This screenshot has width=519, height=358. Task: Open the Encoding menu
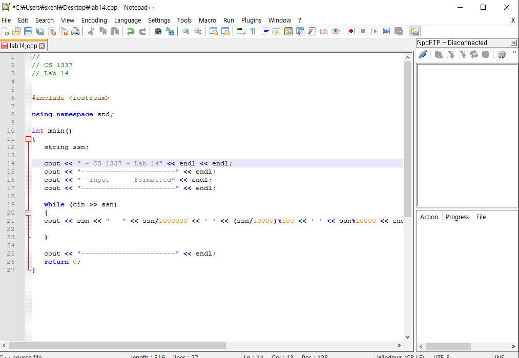(x=94, y=20)
